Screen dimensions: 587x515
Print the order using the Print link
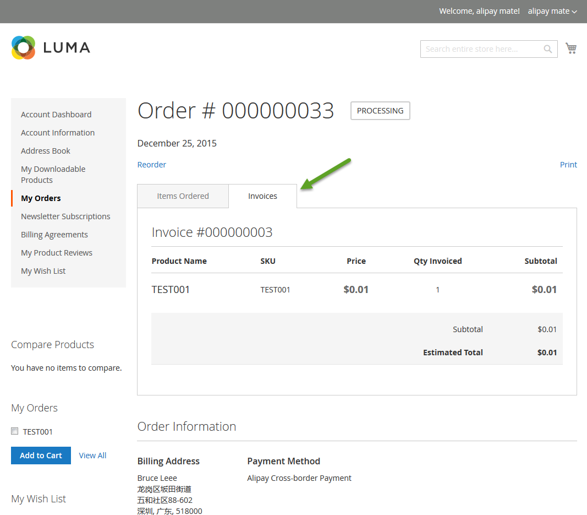click(x=568, y=164)
